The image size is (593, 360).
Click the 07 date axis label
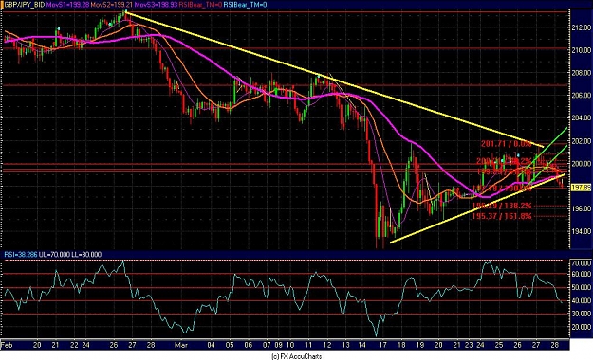(267, 345)
